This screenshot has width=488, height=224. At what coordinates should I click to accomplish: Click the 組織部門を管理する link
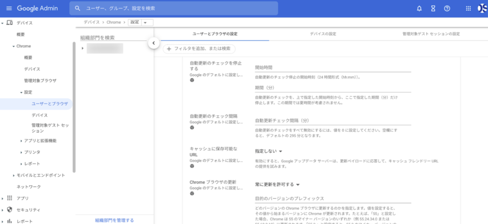(114, 220)
